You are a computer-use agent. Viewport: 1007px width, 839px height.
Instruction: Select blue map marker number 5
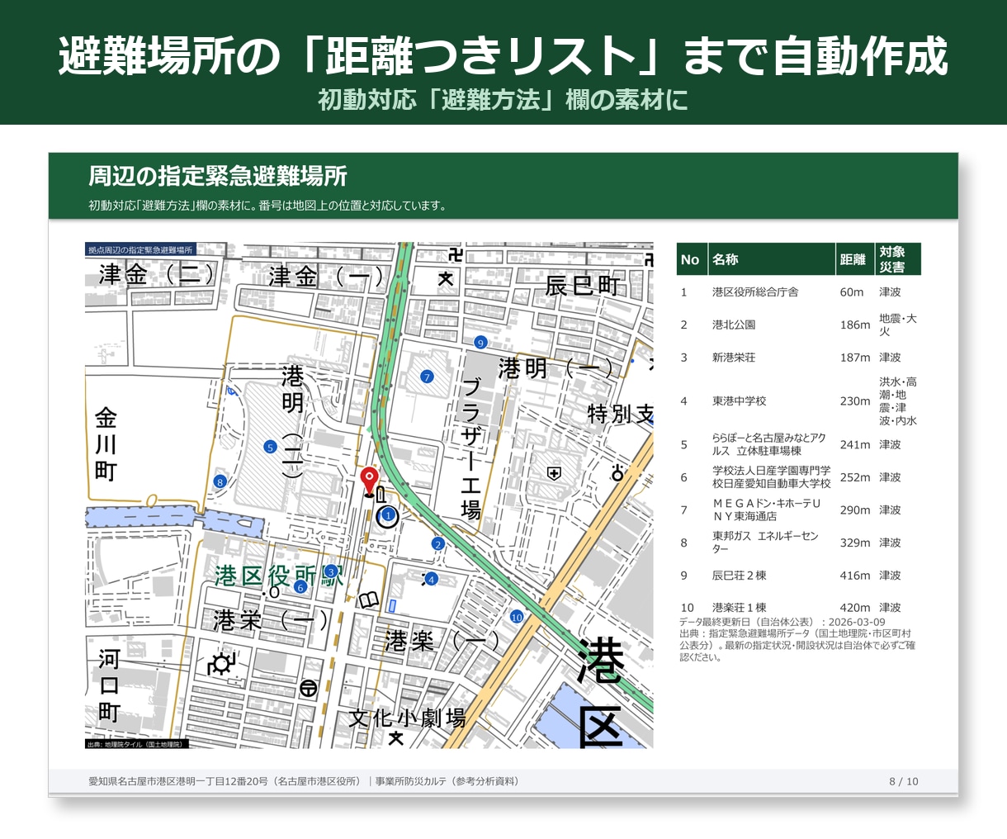point(270,447)
